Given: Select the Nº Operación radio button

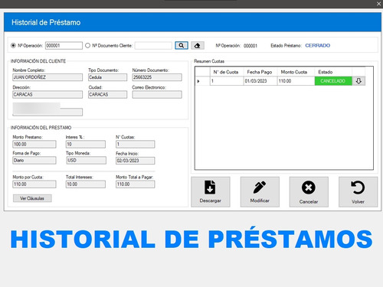Looking at the screenshot, I should [13, 45].
